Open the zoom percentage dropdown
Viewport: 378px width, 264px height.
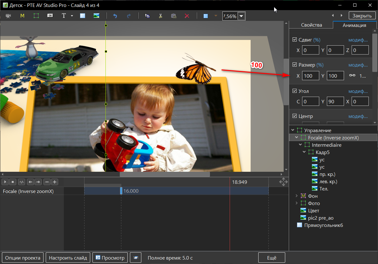(x=241, y=16)
